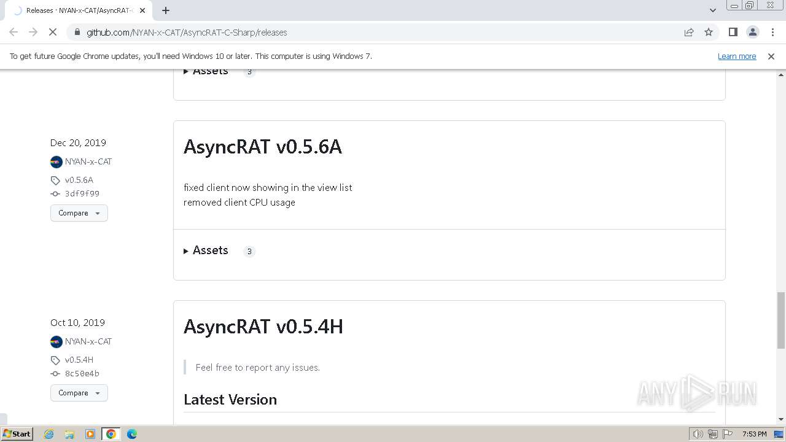
Task: Click 'Feel free to report any issues.' quote
Action: pyautogui.click(x=258, y=368)
